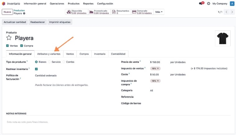
Task: Open the activities clock icon
Action: [208, 3]
